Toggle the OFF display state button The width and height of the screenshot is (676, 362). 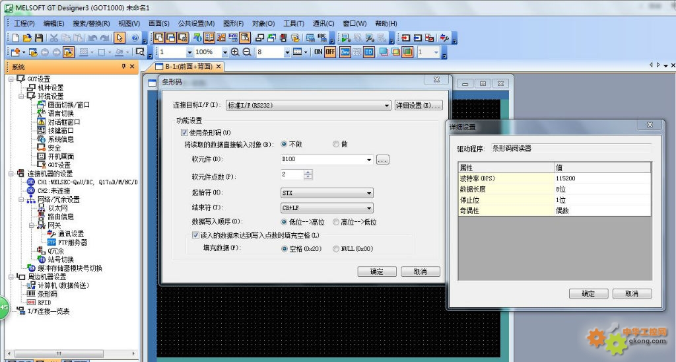click(x=330, y=52)
